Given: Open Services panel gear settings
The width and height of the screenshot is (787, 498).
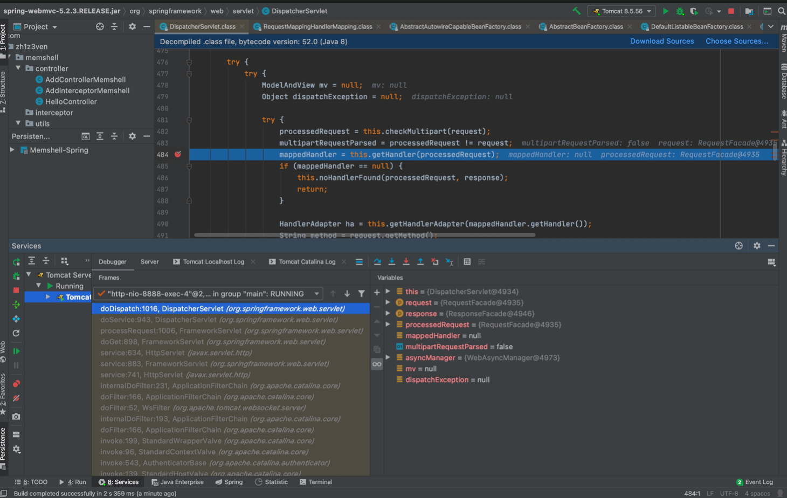Looking at the screenshot, I should coord(757,246).
